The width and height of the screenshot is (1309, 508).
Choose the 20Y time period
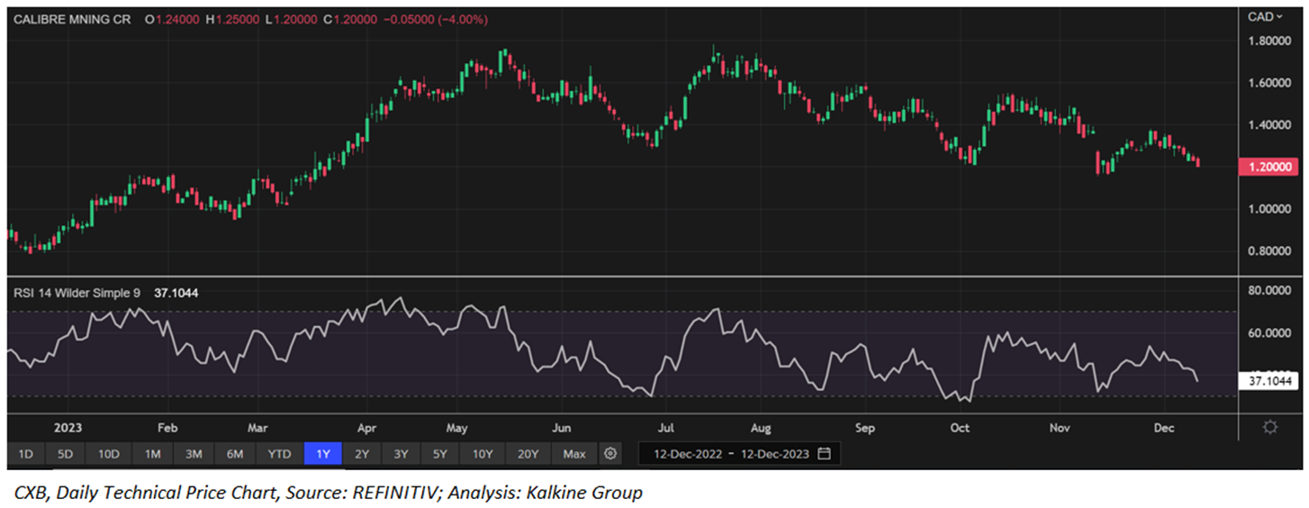pyautogui.click(x=528, y=454)
